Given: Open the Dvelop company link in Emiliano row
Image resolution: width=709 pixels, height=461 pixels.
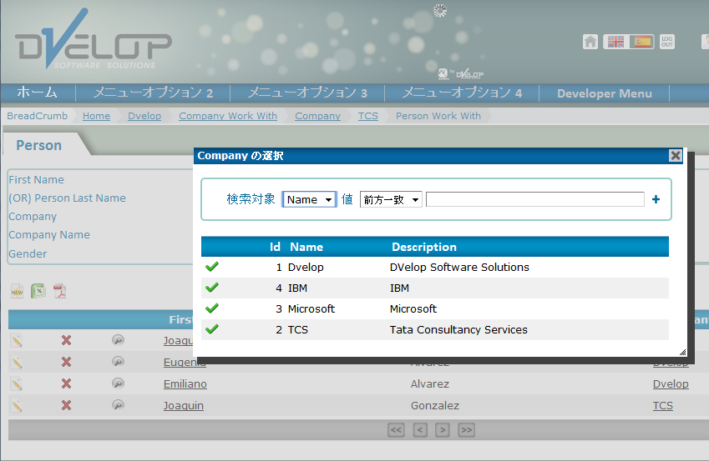Looking at the screenshot, I should (671, 383).
